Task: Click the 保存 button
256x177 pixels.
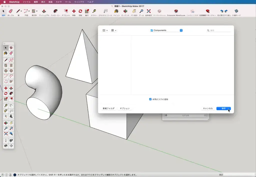Action: tap(223, 108)
